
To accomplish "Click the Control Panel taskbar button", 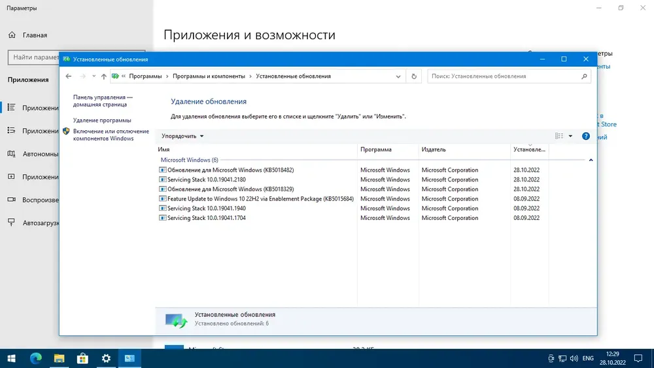I will [x=129, y=358].
